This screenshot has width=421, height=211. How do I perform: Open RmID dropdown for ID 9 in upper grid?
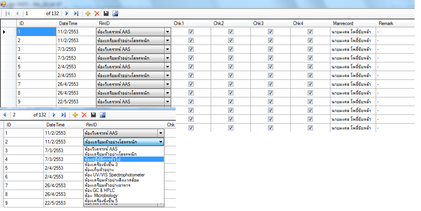[x=167, y=102]
